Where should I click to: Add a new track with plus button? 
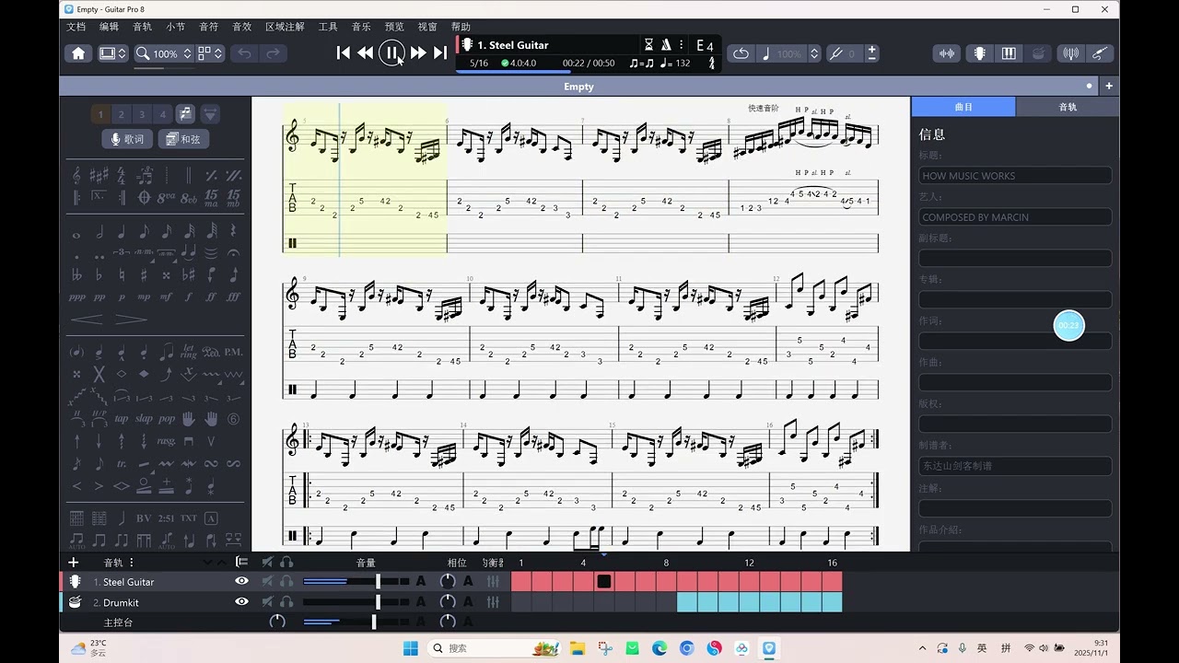point(74,563)
